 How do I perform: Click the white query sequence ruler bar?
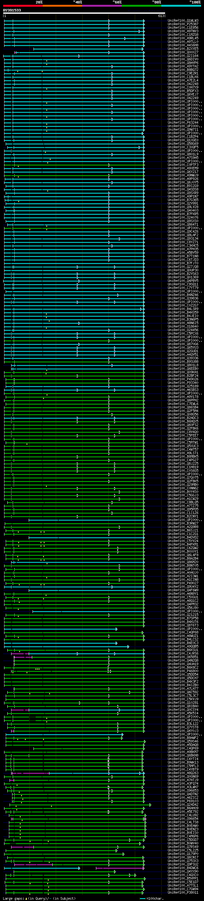pyautogui.click(x=84, y=13)
